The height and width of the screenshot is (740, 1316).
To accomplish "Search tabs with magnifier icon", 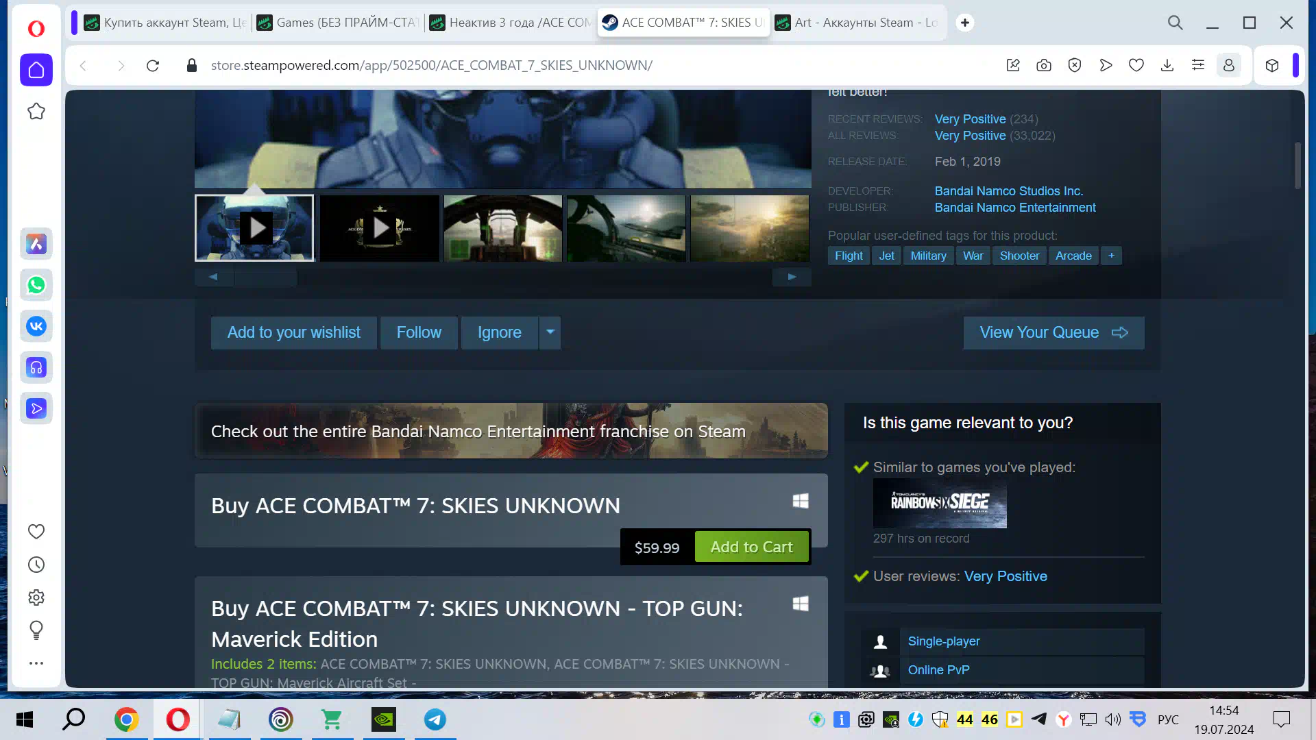I will (x=1175, y=23).
